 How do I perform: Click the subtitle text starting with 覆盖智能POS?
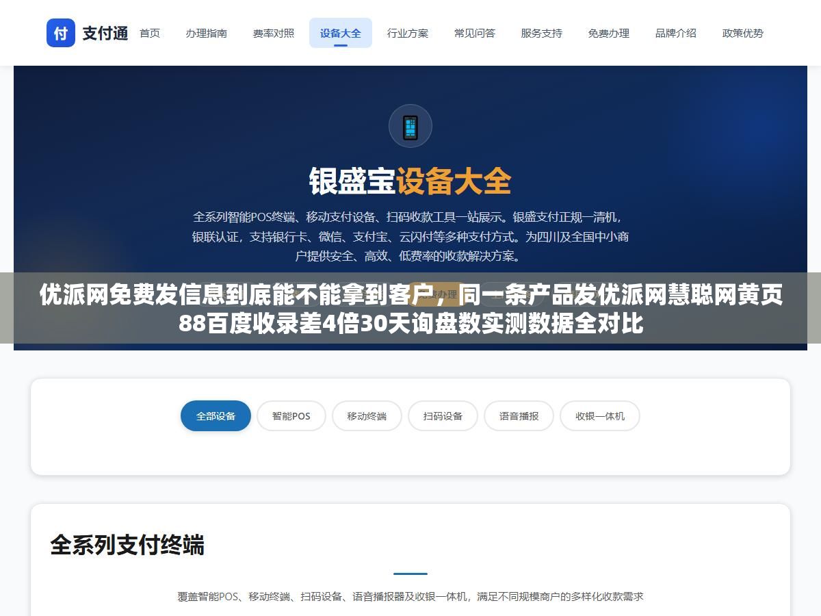(410, 596)
